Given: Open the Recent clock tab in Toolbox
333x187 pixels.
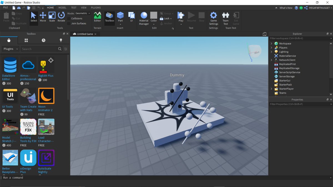Looking at the screenshot, I should pyautogui.click(x=44, y=40).
